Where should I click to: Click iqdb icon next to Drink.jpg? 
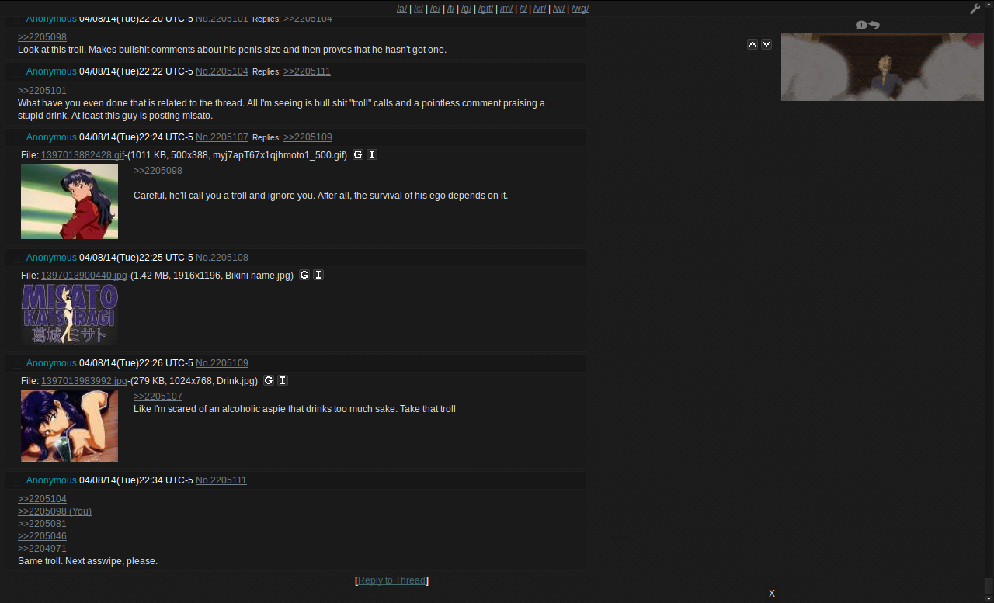(283, 380)
